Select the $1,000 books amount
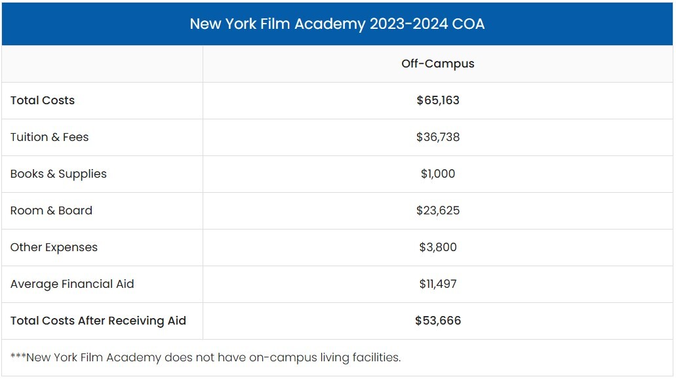 point(438,174)
